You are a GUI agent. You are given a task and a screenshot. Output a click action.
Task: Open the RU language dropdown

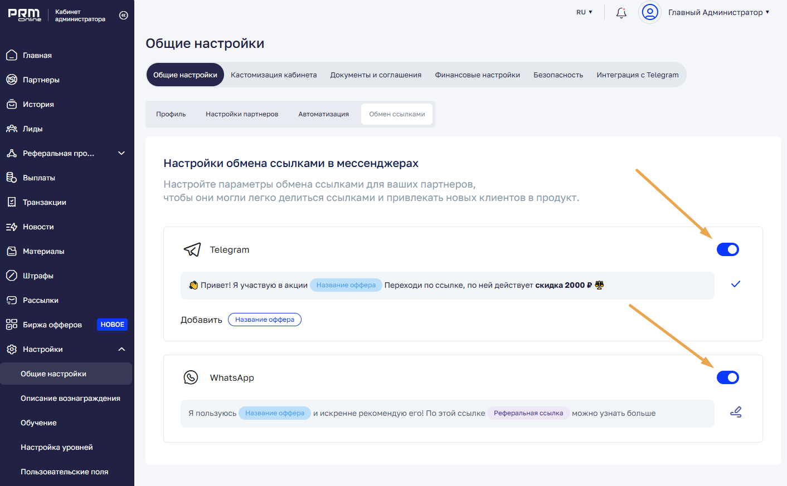[x=584, y=12]
